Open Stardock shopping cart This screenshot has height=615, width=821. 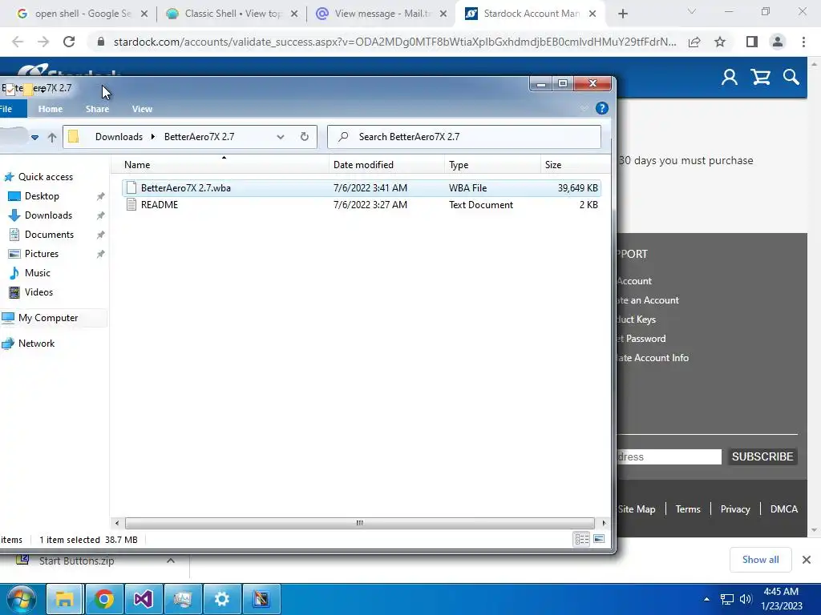click(760, 78)
